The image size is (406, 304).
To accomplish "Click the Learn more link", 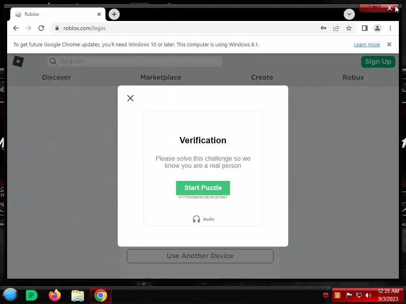I will [367, 44].
